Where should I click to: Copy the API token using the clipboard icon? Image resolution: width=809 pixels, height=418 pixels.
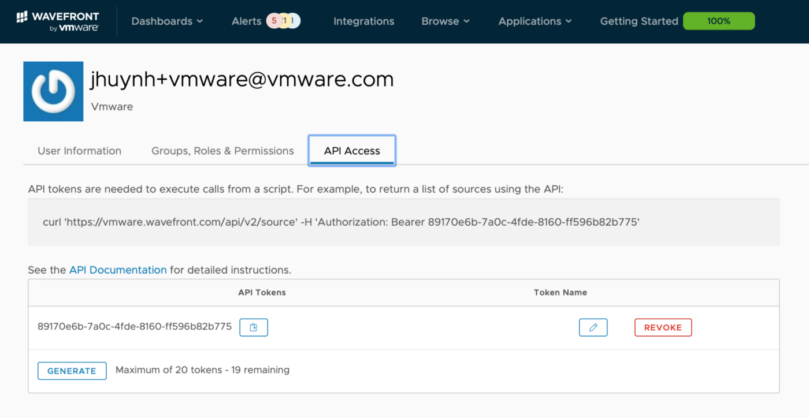pyautogui.click(x=253, y=327)
